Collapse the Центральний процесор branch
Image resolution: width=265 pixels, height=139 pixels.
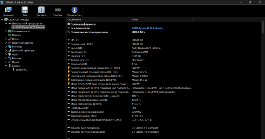click(6, 23)
